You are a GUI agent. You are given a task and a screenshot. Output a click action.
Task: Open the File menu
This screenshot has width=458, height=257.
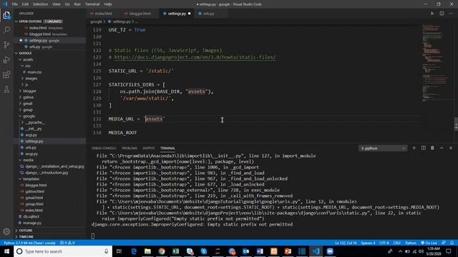click(14, 4)
